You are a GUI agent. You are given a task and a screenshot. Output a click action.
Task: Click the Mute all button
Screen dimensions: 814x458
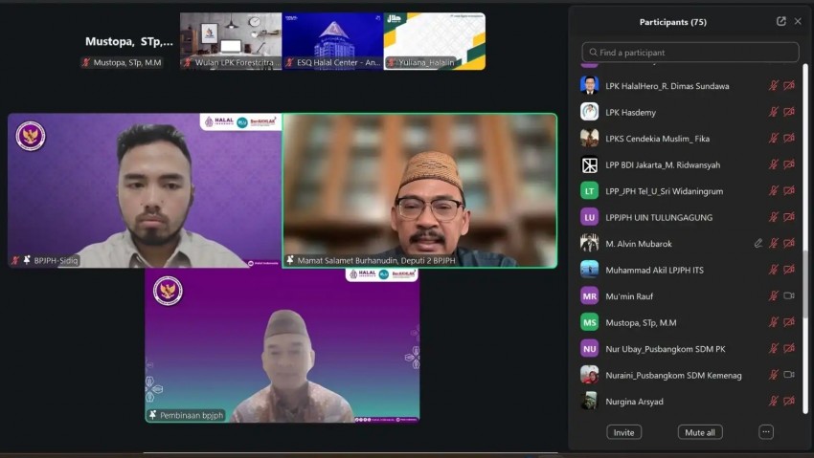pyautogui.click(x=699, y=432)
